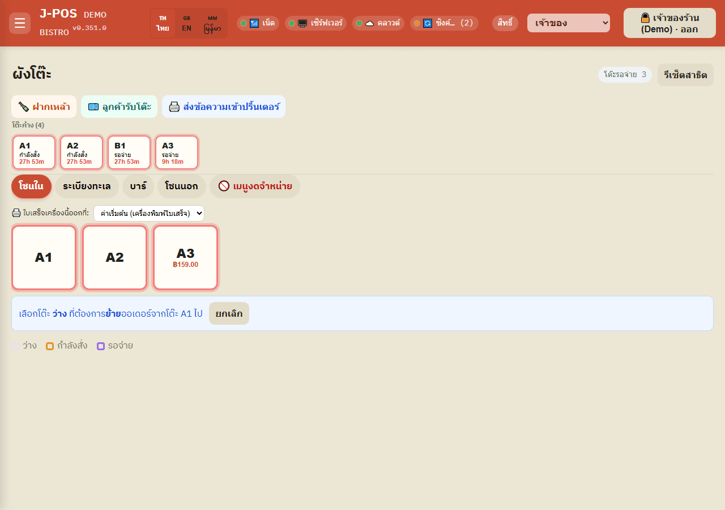Click the ผังโต๊ะ page heading
This screenshot has height=510, width=725.
point(32,74)
